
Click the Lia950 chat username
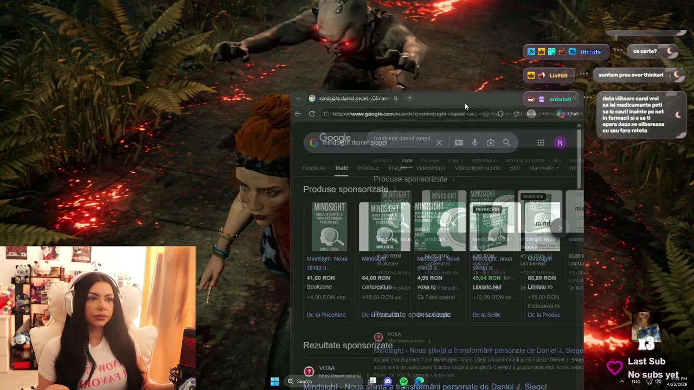pyautogui.click(x=558, y=75)
